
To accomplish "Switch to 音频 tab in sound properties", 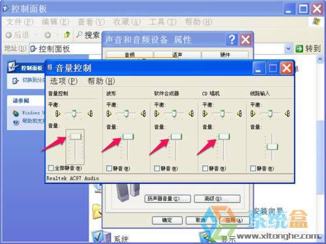I will point(130,55).
